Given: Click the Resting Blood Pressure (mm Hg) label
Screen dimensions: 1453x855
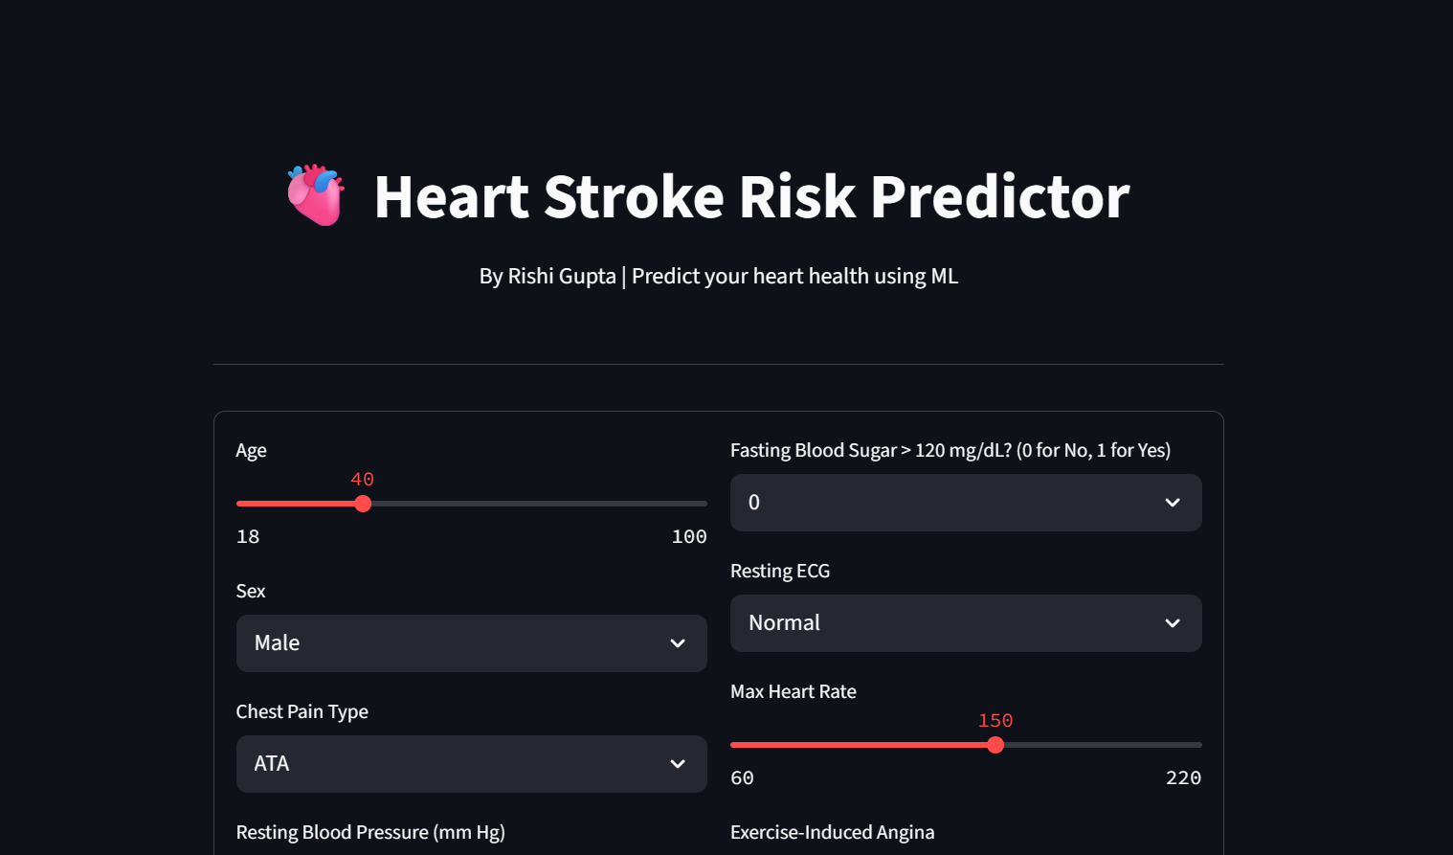Looking at the screenshot, I should point(370,832).
